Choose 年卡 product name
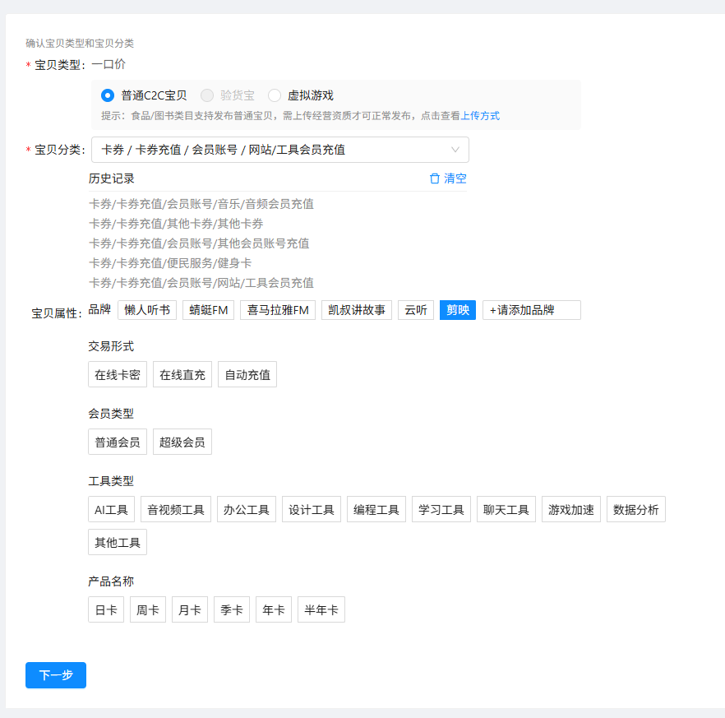This screenshot has height=718, width=725. coord(274,609)
